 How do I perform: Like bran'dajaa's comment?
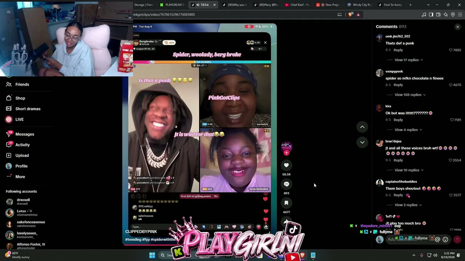click(x=451, y=160)
